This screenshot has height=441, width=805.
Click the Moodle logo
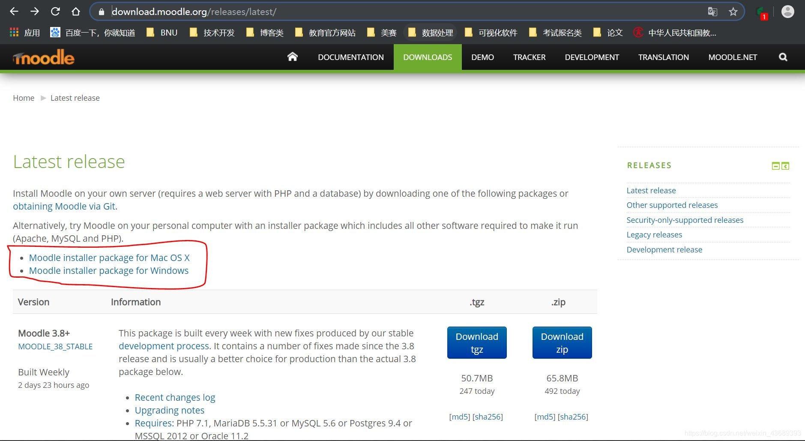pyautogui.click(x=44, y=57)
